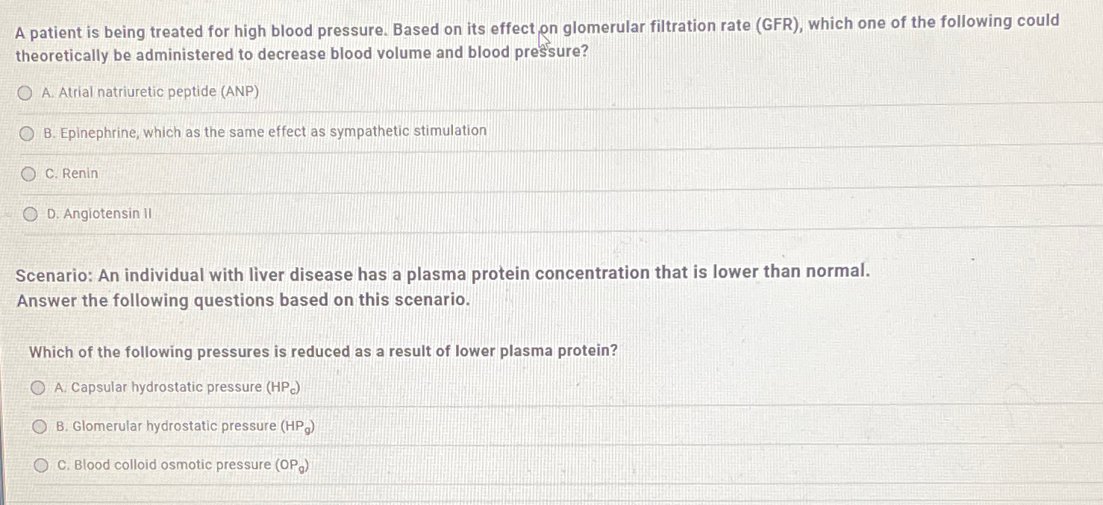Mark the Blood colloid osmotic pressure radio button
Image resolution: width=1103 pixels, height=505 pixels.
pyautogui.click(x=41, y=465)
